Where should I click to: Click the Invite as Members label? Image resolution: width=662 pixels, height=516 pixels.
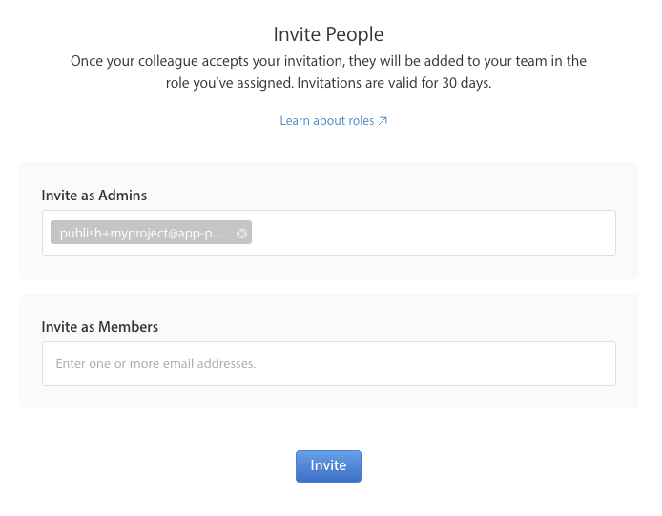[100, 326]
